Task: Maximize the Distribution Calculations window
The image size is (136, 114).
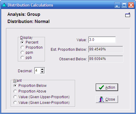Action: pyautogui.click(x=124, y=5)
